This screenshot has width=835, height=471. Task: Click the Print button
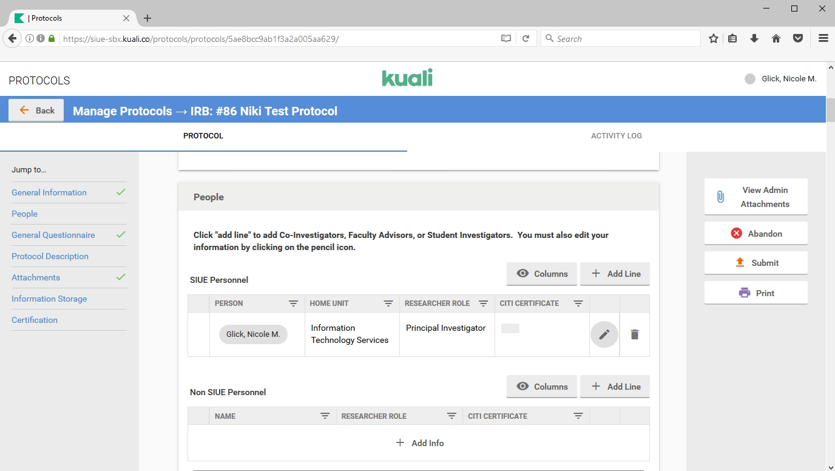756,293
